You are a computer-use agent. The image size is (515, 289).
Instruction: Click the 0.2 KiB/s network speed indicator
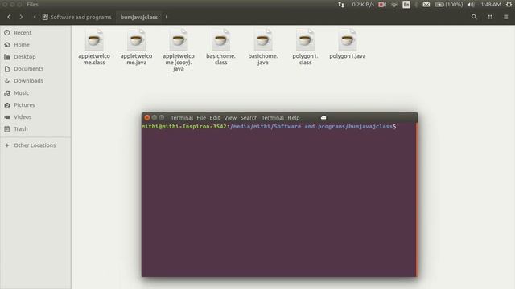(x=363, y=5)
